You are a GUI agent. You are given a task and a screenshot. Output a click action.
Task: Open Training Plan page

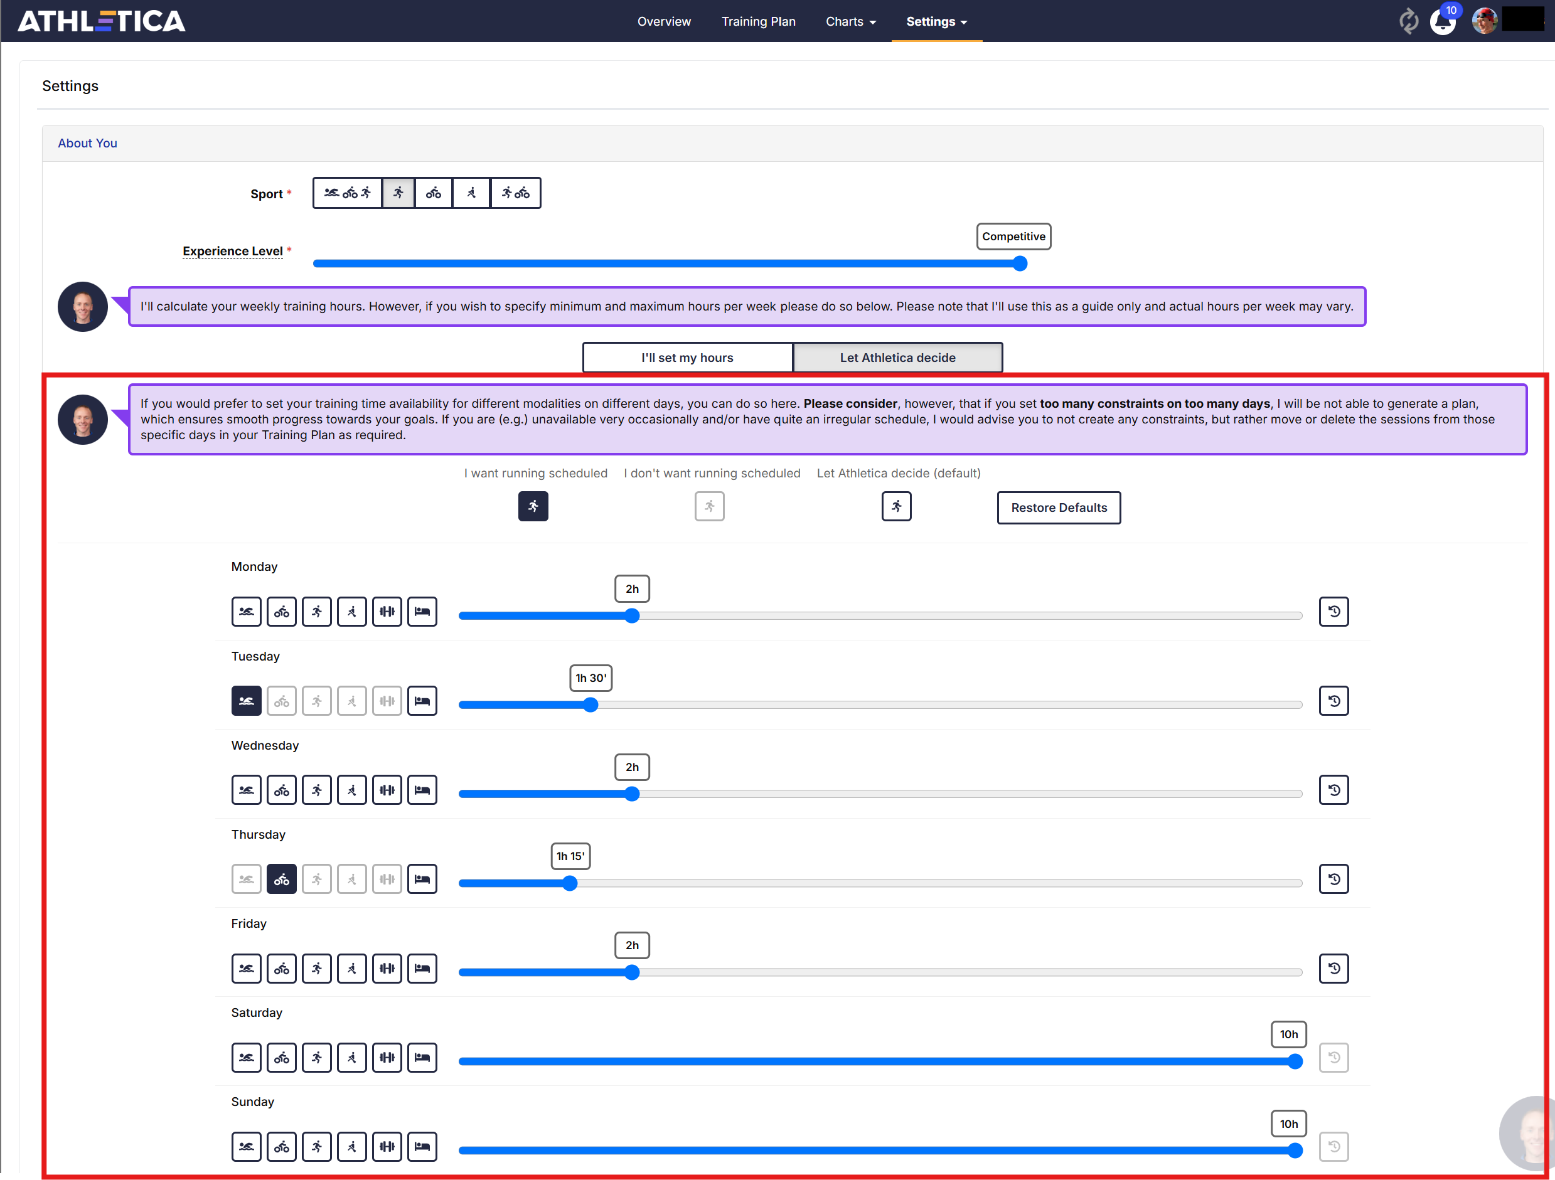[759, 22]
